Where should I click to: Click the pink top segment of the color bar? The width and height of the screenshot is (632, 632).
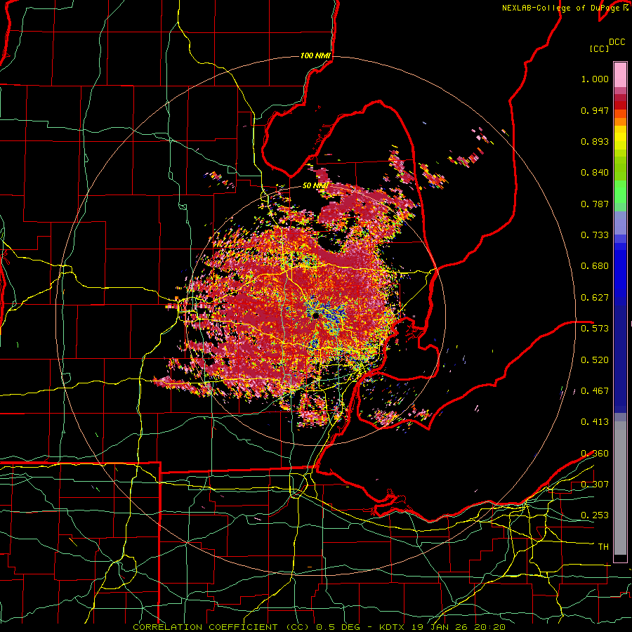point(620,75)
